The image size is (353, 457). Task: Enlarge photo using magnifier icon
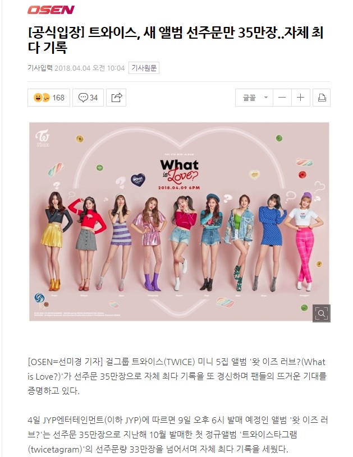pyautogui.click(x=322, y=313)
